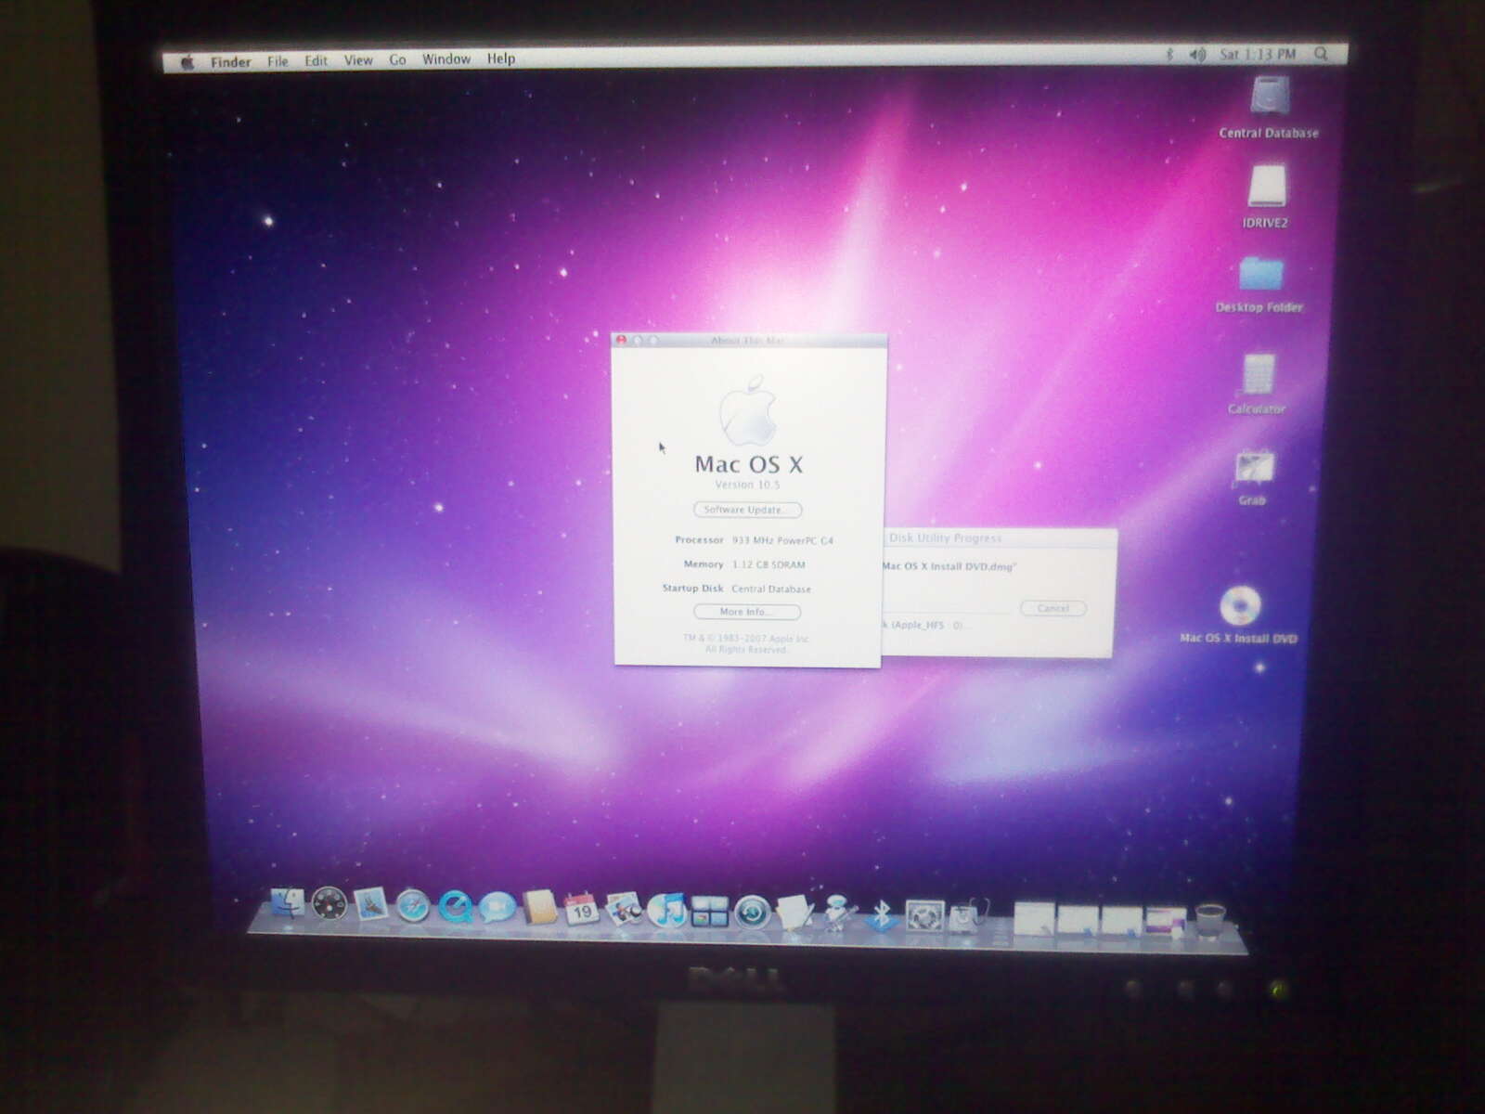Open the Go menu
This screenshot has width=1485, height=1114.
[397, 59]
